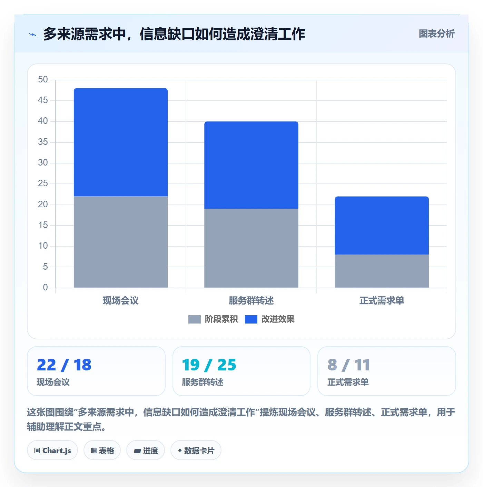This screenshot has width=483, height=487.
Task: Open the 19 / 25 服务群转述 data card
Action: pyautogui.click(x=241, y=371)
